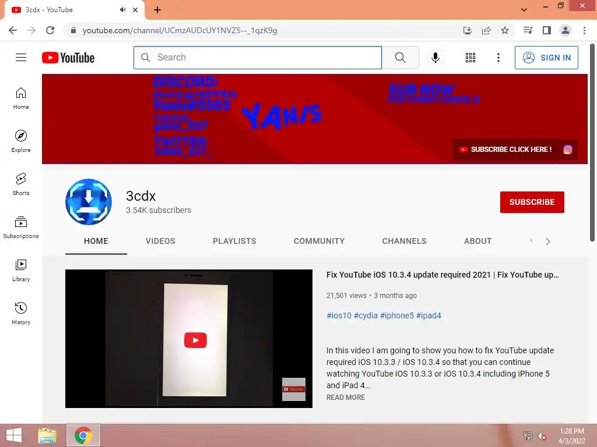
Task: Expand the tab search chevron in Chrome
Action: (524, 10)
